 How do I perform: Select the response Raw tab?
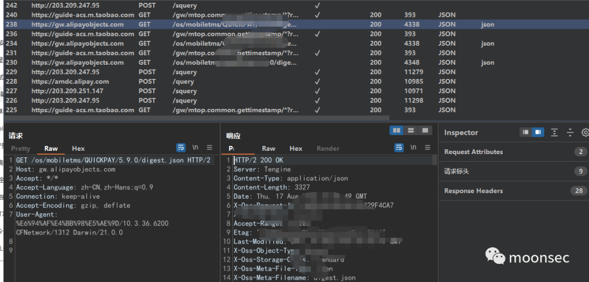point(268,149)
